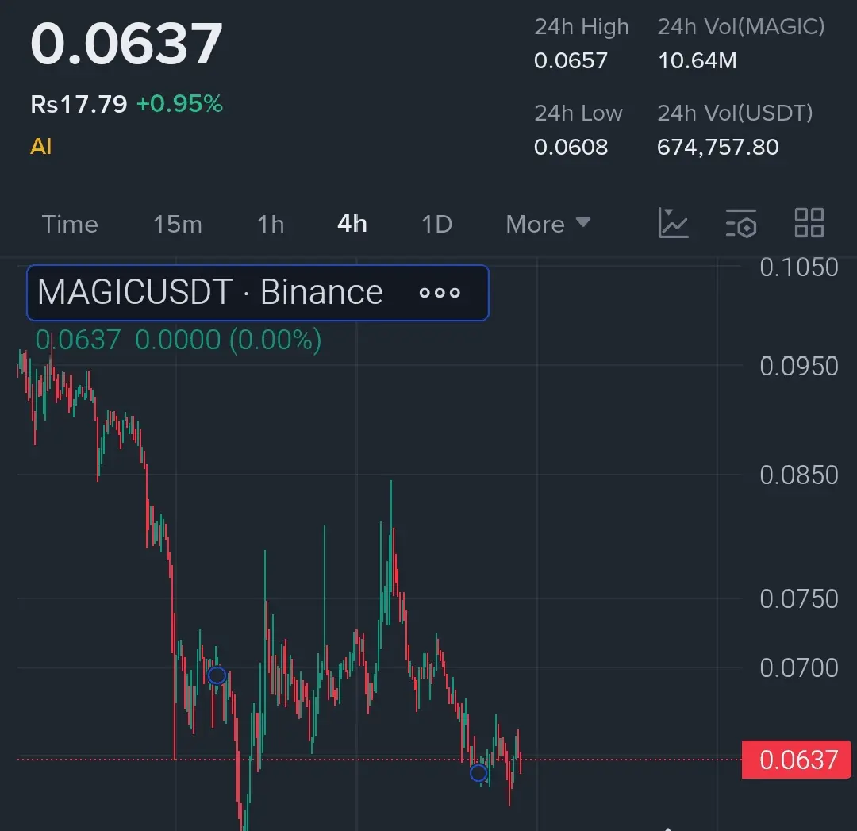Click the red 0.0637 current price tag

[797, 760]
